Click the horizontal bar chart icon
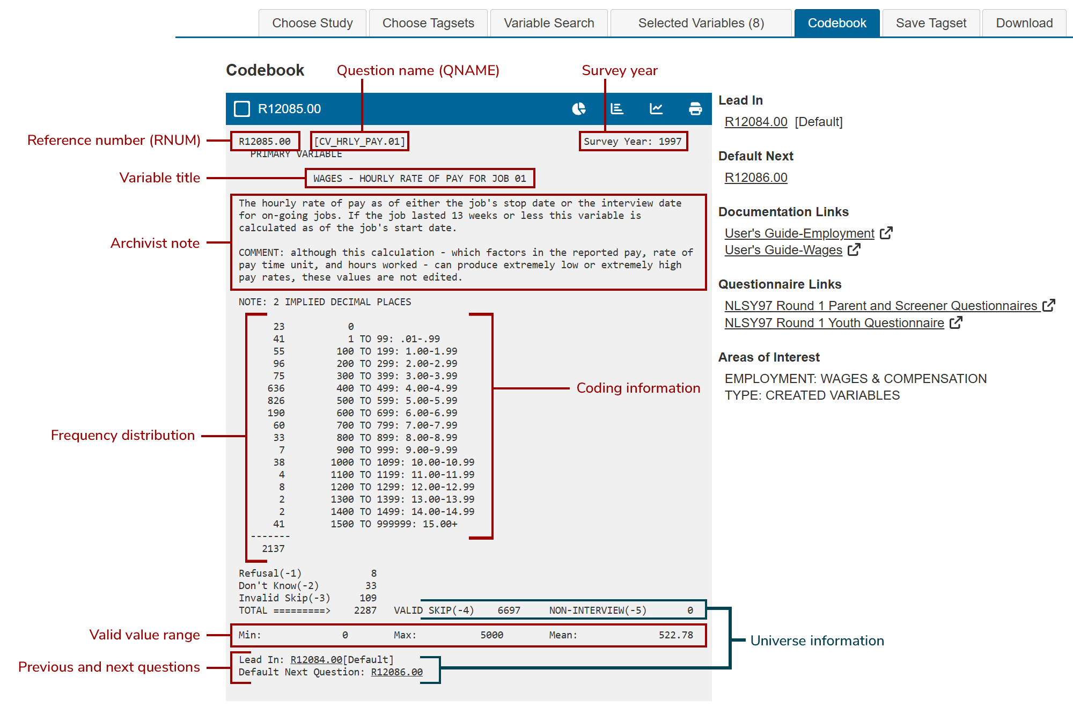This screenshot has width=1073, height=721. click(x=617, y=109)
